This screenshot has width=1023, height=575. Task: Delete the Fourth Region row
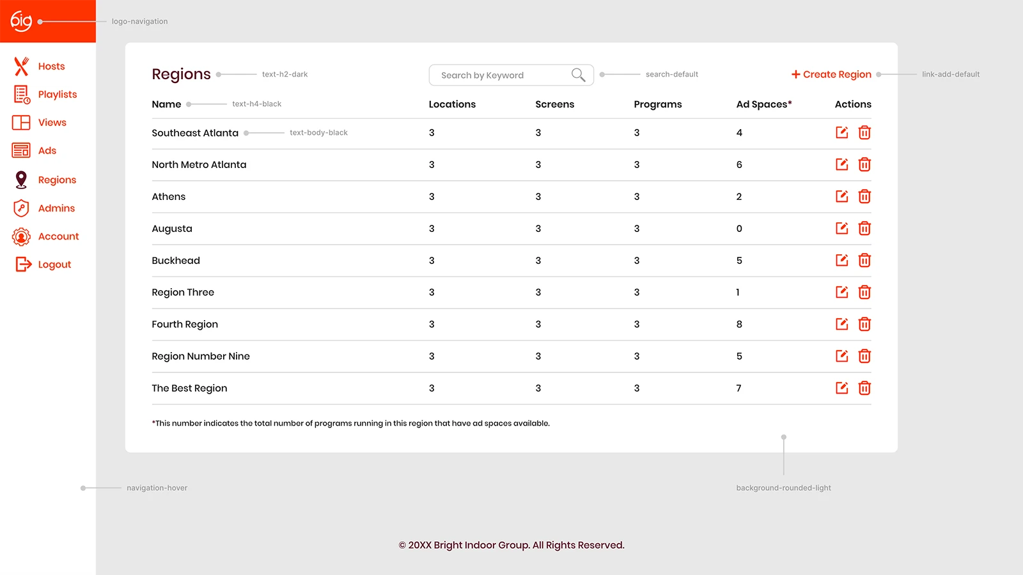pyautogui.click(x=864, y=324)
